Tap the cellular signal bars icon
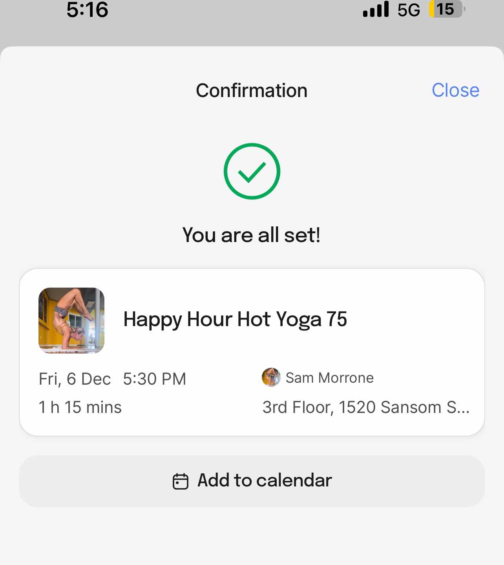Viewport: 504px width, 565px height. coord(376,9)
